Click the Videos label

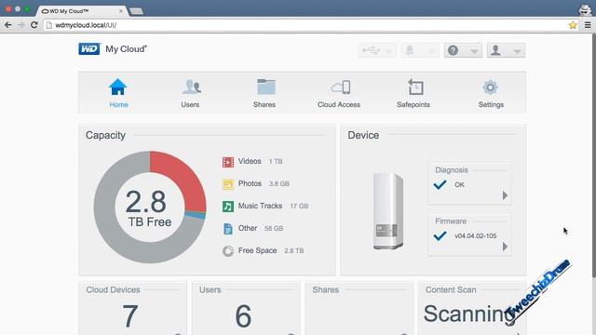coord(250,161)
